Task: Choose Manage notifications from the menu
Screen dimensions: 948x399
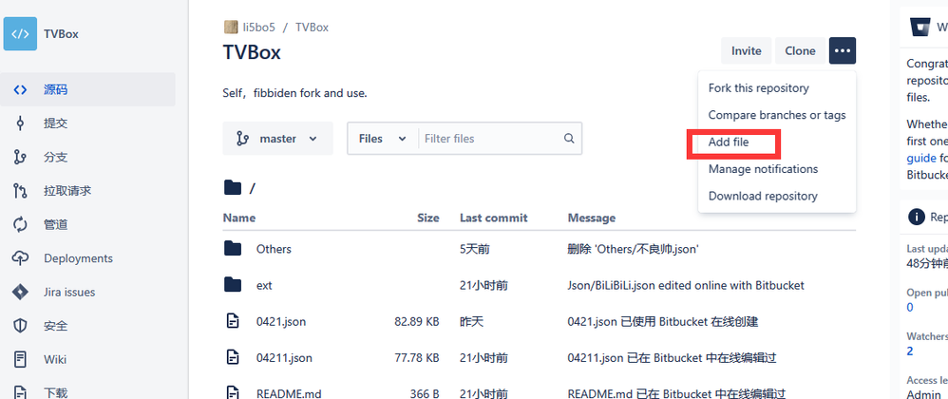Action: pyautogui.click(x=777, y=169)
